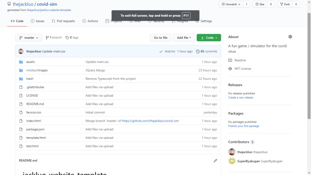The height and width of the screenshot is (175, 311).
Task: Click the file icon beside test.html
Action: pos(21,146)
